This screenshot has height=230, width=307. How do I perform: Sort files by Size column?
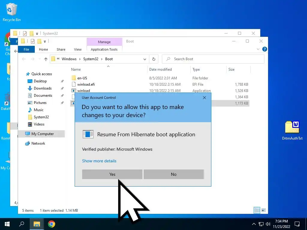[x=231, y=69]
